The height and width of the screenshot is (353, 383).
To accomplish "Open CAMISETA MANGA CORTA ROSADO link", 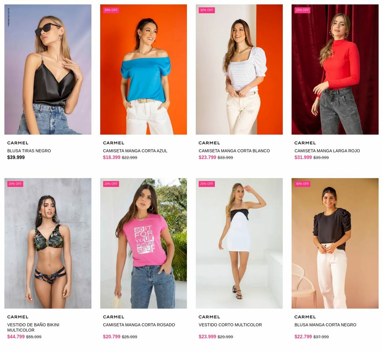I will (x=139, y=325).
